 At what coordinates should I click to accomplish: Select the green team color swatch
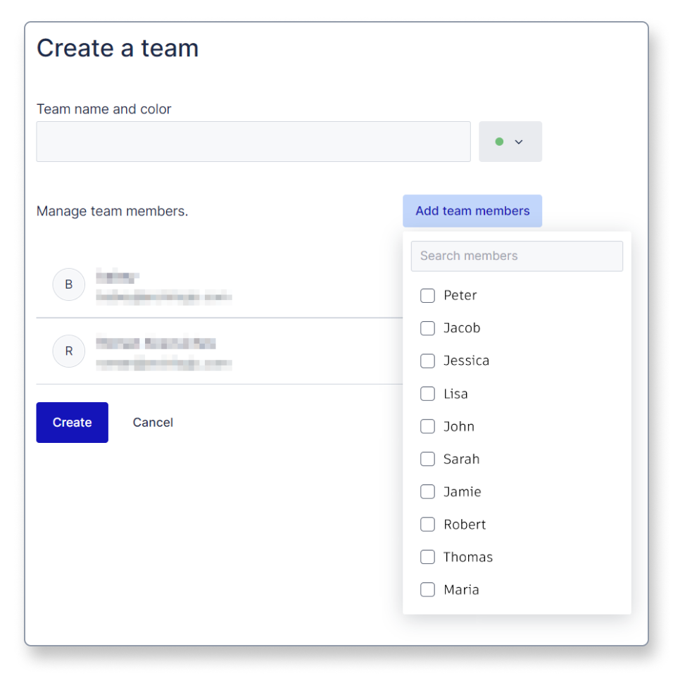click(x=500, y=141)
